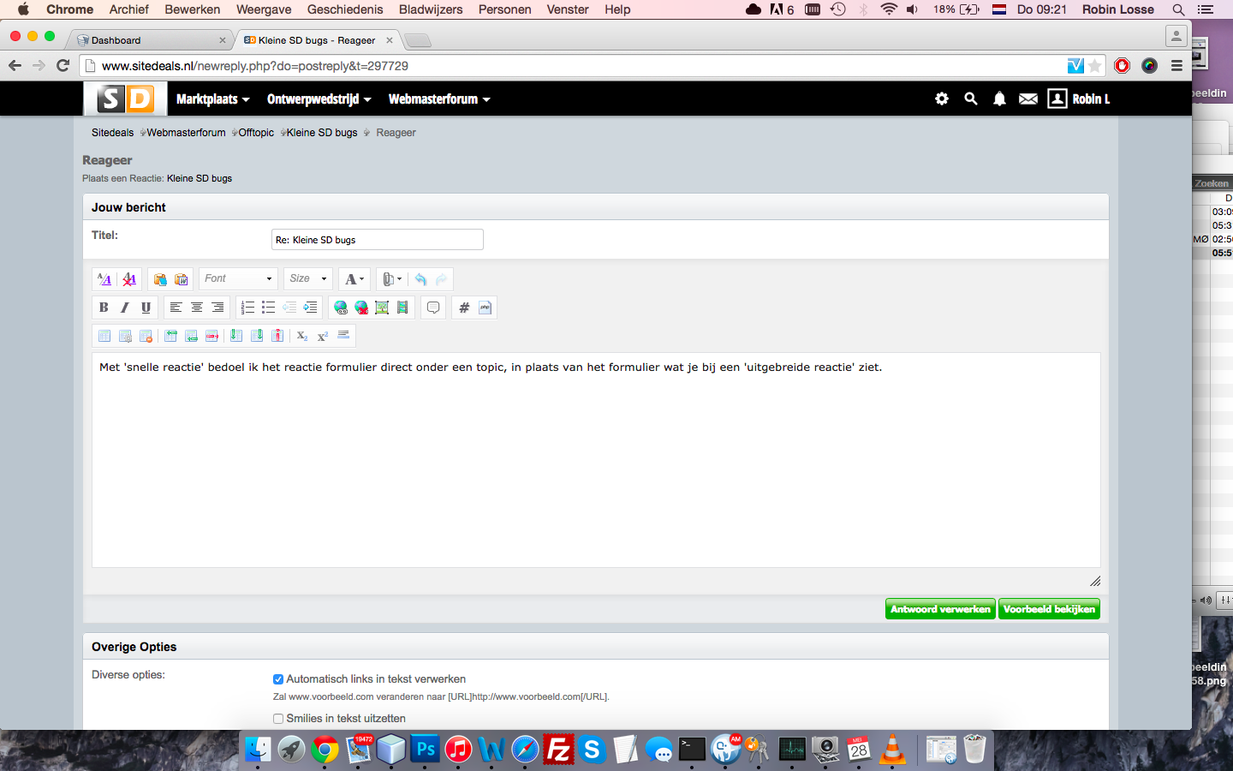Apply bold formatting with the B button

(x=104, y=308)
